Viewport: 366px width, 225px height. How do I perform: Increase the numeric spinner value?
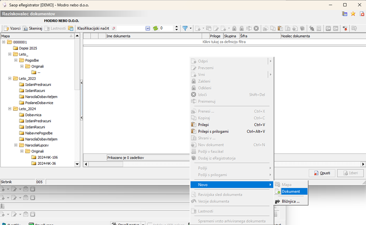pyautogui.click(x=177, y=27)
